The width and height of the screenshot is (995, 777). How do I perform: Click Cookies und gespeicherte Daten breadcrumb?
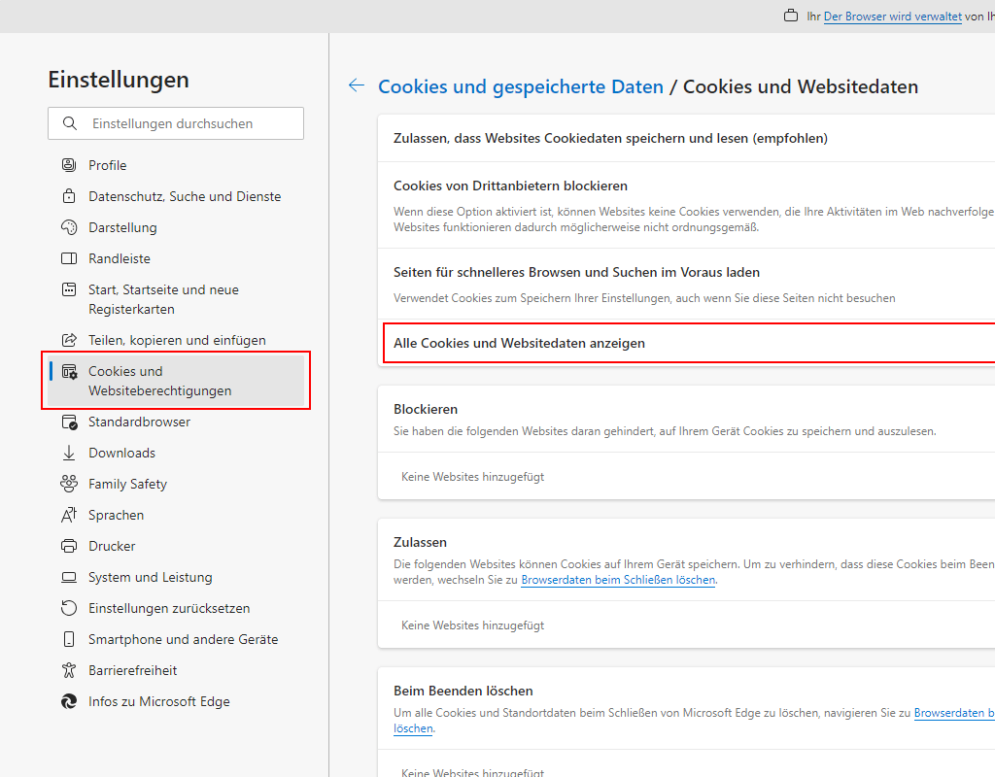(x=520, y=86)
